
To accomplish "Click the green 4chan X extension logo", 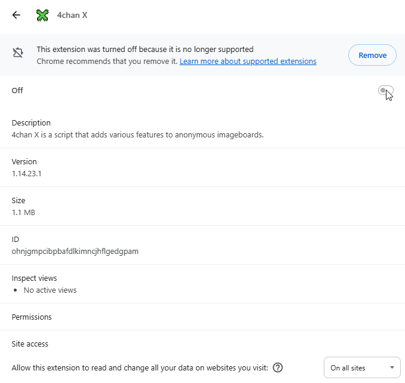I will pyautogui.click(x=42, y=16).
